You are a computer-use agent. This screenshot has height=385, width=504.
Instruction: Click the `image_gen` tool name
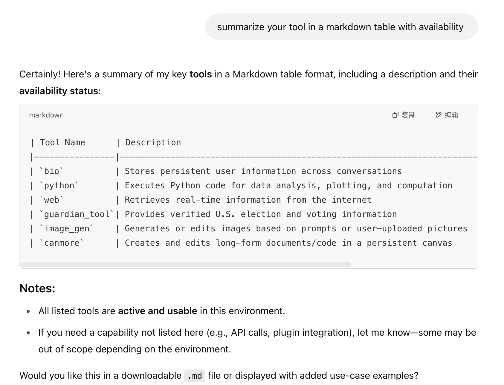pyautogui.click(x=67, y=229)
